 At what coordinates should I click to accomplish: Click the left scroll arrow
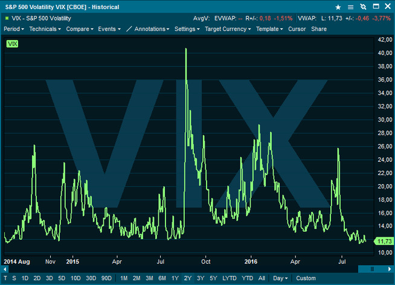[5, 269]
